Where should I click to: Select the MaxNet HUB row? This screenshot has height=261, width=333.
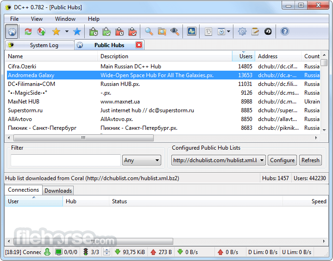coord(163,102)
